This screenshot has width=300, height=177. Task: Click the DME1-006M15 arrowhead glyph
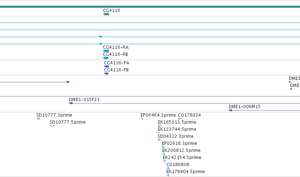click(x=230, y=110)
